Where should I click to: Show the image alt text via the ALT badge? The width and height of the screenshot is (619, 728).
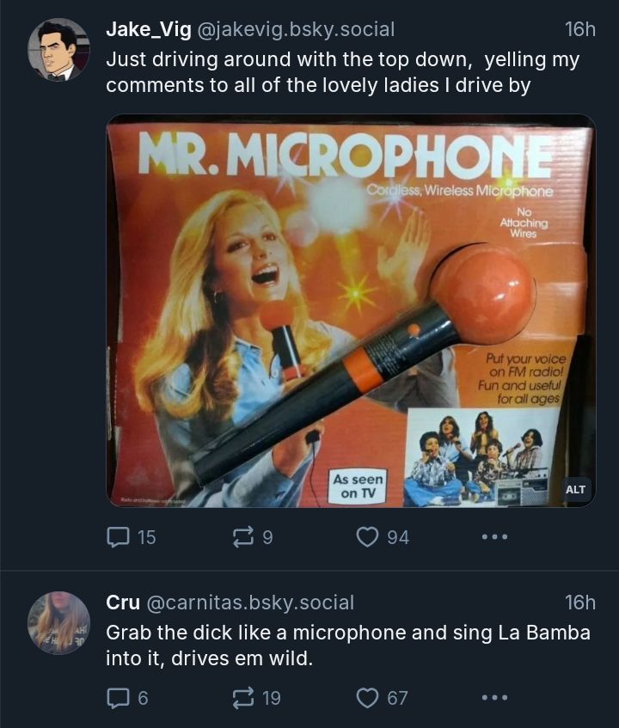coord(574,487)
